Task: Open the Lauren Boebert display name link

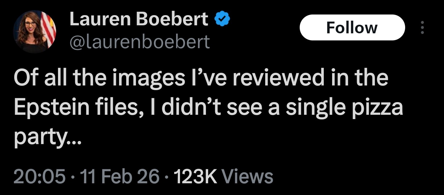Action: pyautogui.click(x=139, y=20)
